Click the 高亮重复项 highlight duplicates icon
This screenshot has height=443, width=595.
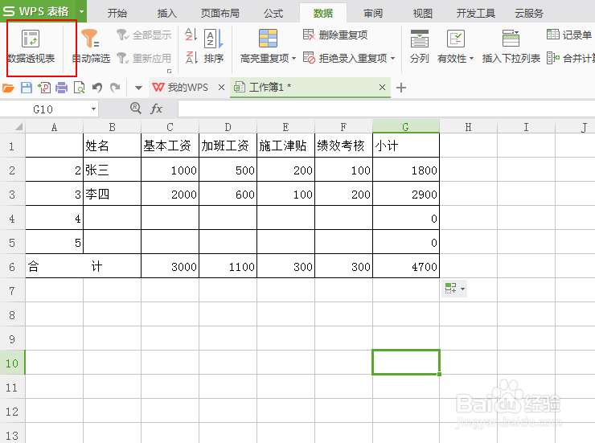pyautogui.click(x=268, y=39)
